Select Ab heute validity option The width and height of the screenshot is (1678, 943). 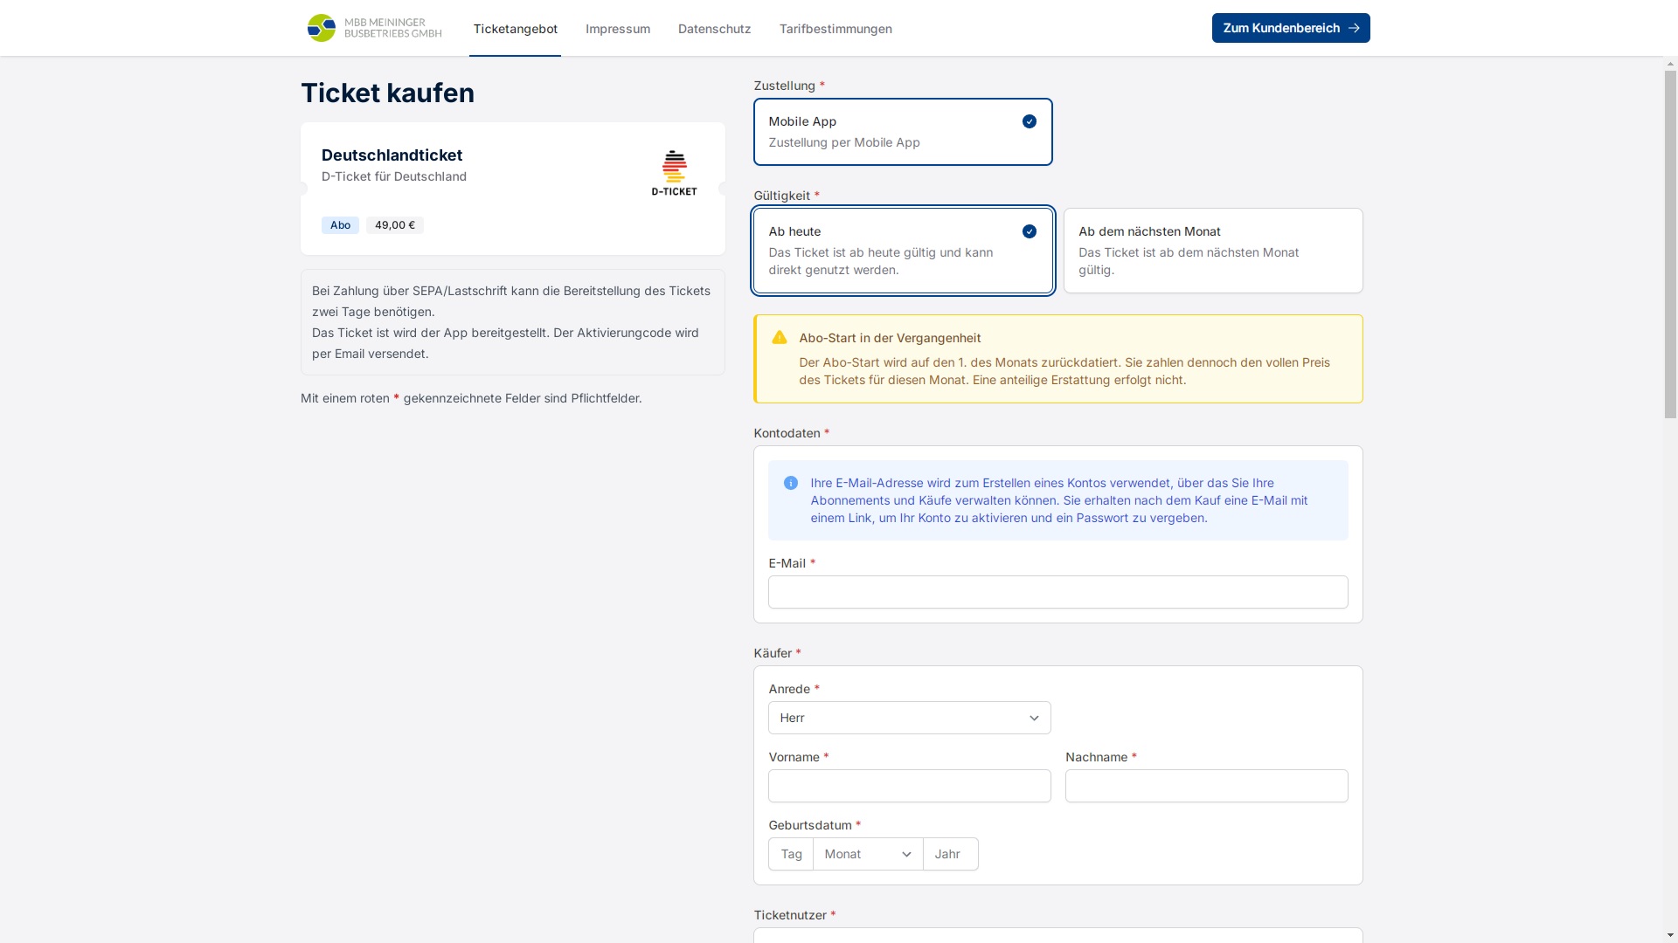click(903, 251)
